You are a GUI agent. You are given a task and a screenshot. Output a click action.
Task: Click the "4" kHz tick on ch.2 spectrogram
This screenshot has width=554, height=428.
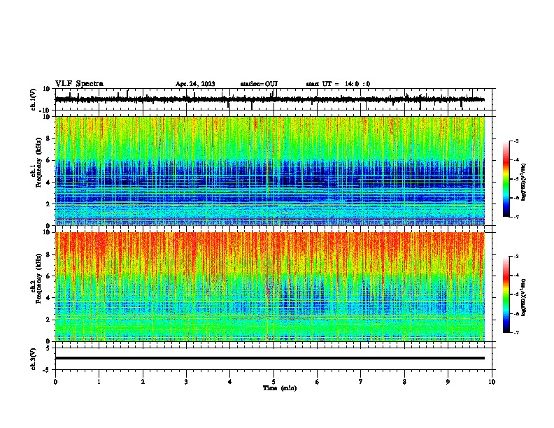pyautogui.click(x=49, y=298)
